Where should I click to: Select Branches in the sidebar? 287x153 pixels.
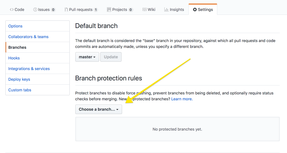pos(38,47)
